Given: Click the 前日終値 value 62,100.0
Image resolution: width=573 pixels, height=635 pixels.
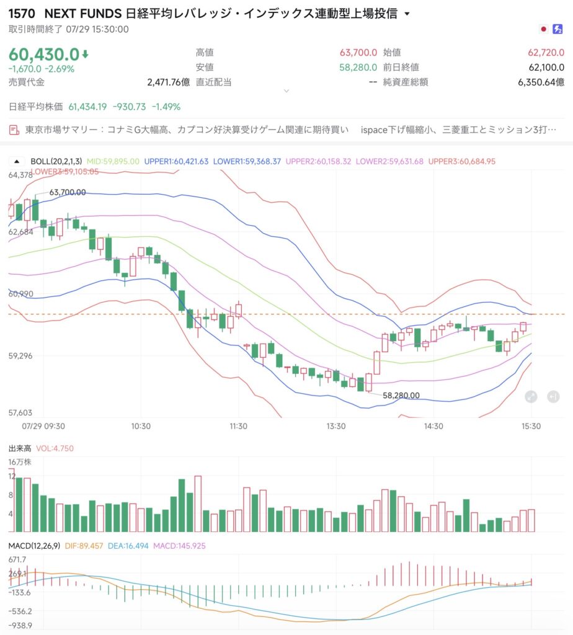Looking at the screenshot, I should pos(546,67).
